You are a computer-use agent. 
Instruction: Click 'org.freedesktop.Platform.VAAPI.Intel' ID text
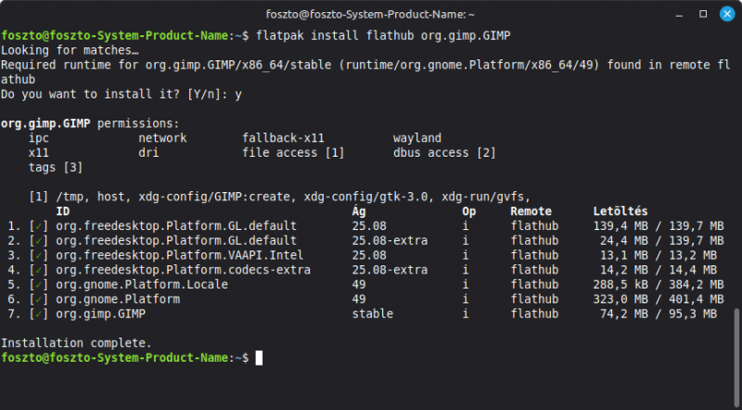click(x=180, y=256)
